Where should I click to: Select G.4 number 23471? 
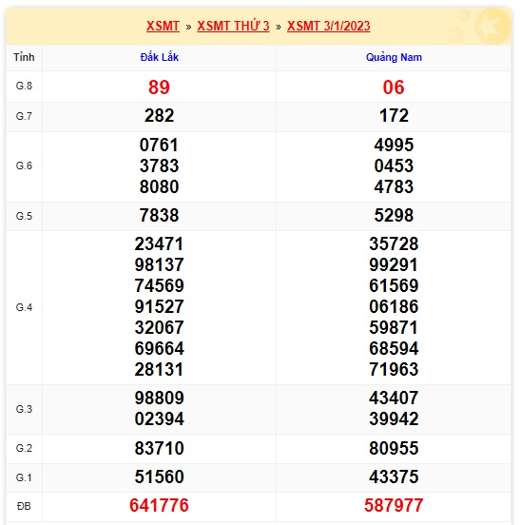click(x=160, y=243)
